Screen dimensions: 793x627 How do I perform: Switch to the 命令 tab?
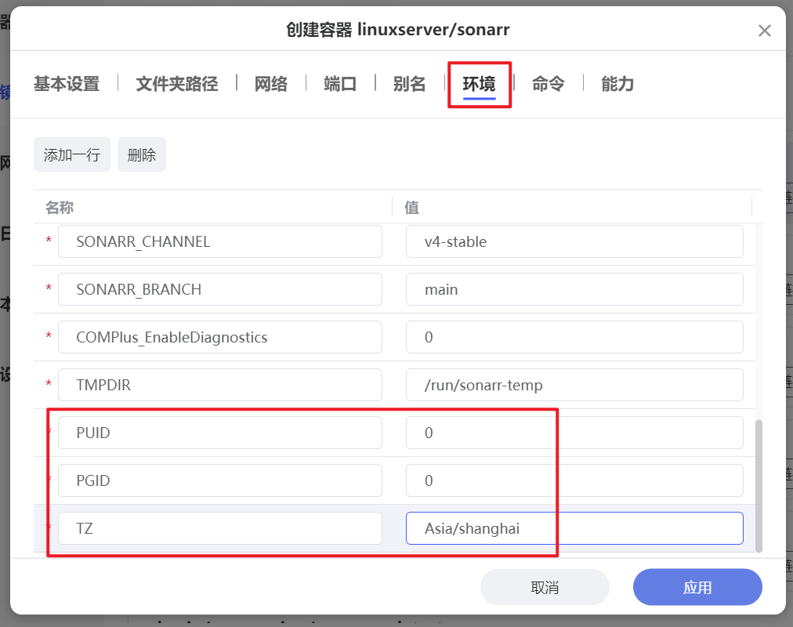(549, 83)
